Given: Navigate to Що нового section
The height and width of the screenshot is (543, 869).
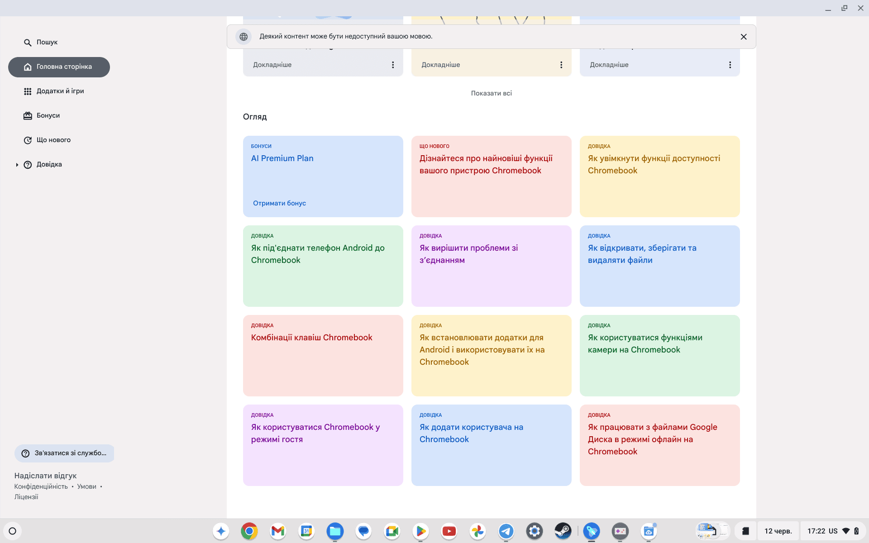Looking at the screenshot, I should coord(53,139).
